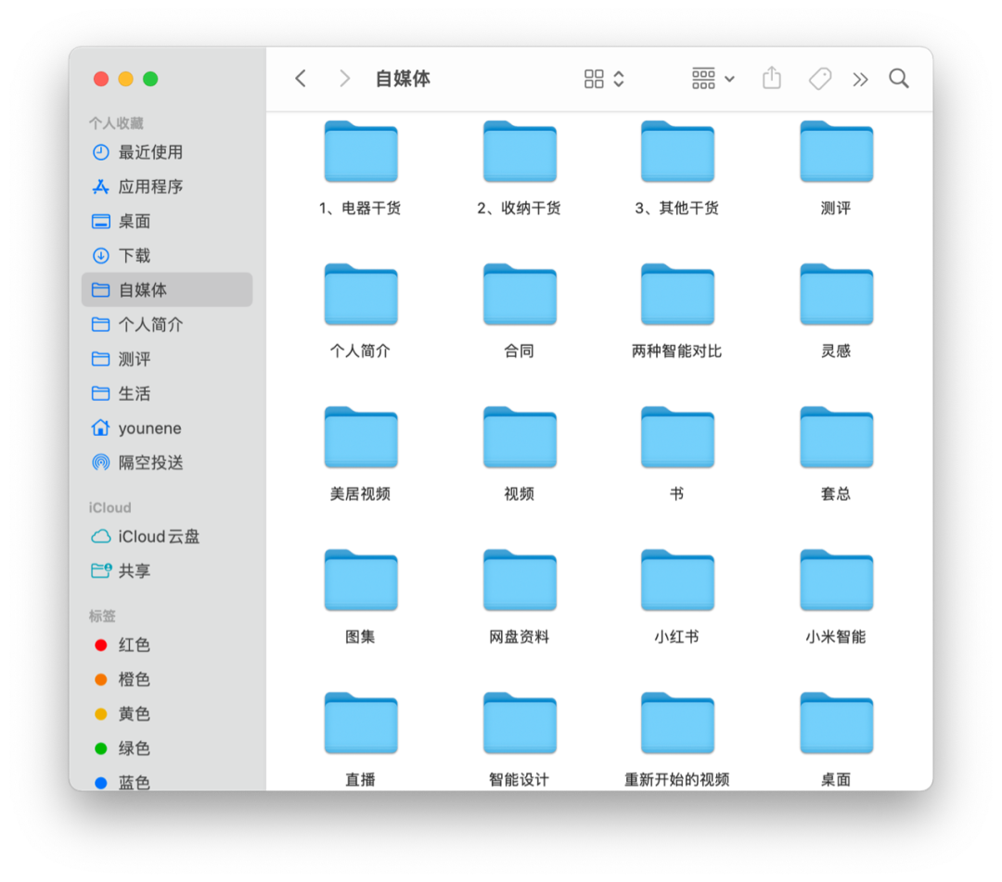Screen dimensions: 1002x882
Task: Filter by the 橙色 tag
Action: point(167,680)
